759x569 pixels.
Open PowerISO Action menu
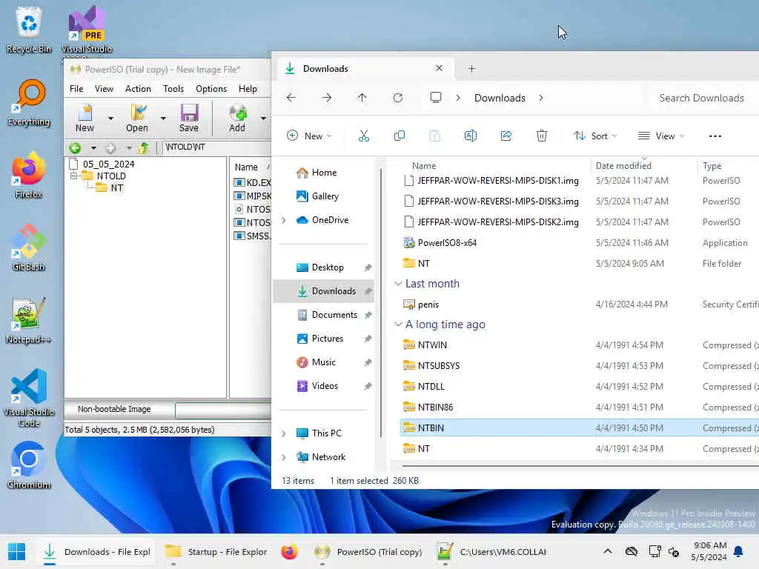138,89
